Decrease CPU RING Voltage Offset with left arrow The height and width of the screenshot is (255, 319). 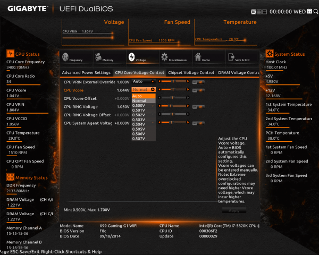pos(159,114)
